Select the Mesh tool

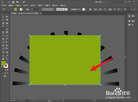point(3,45)
